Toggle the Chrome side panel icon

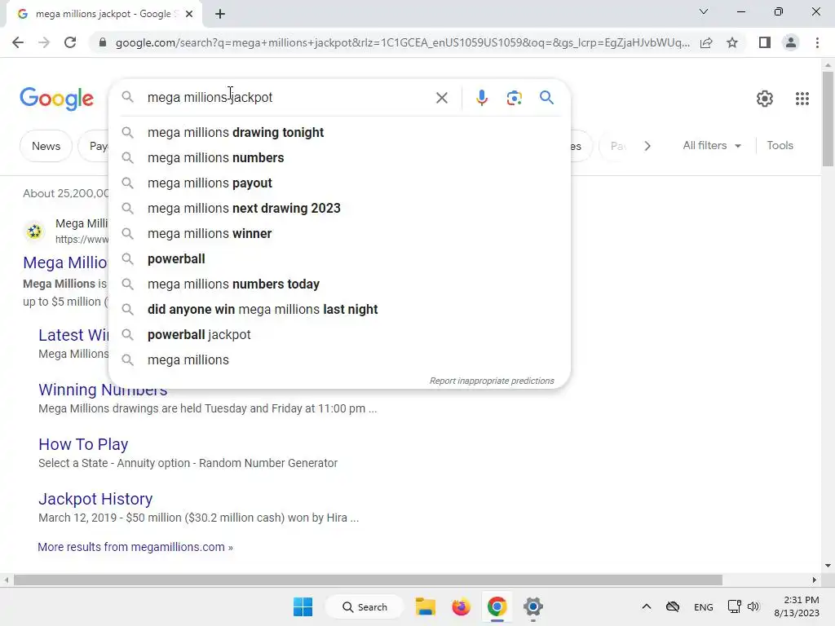click(x=765, y=42)
